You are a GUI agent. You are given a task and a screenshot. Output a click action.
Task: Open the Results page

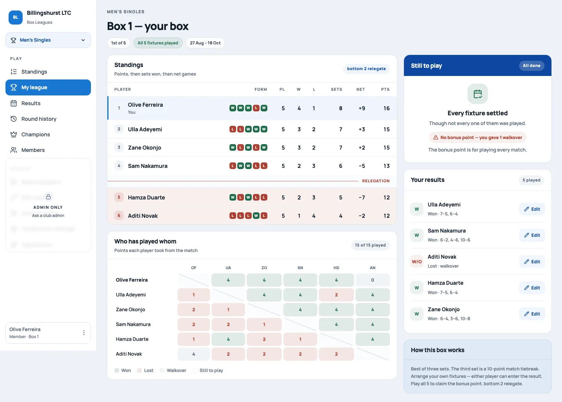tap(48, 103)
